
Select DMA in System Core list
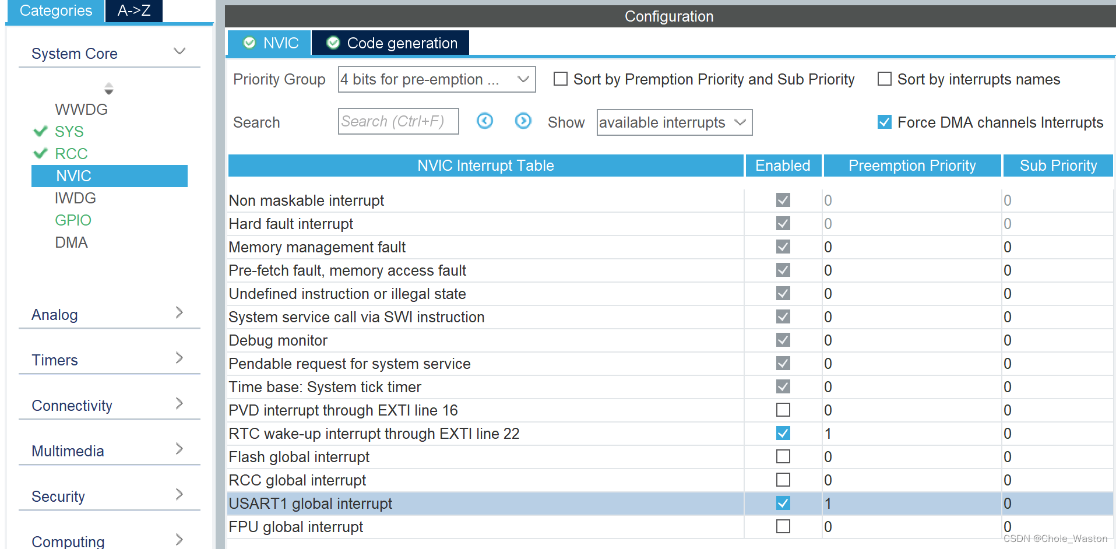[x=71, y=242]
